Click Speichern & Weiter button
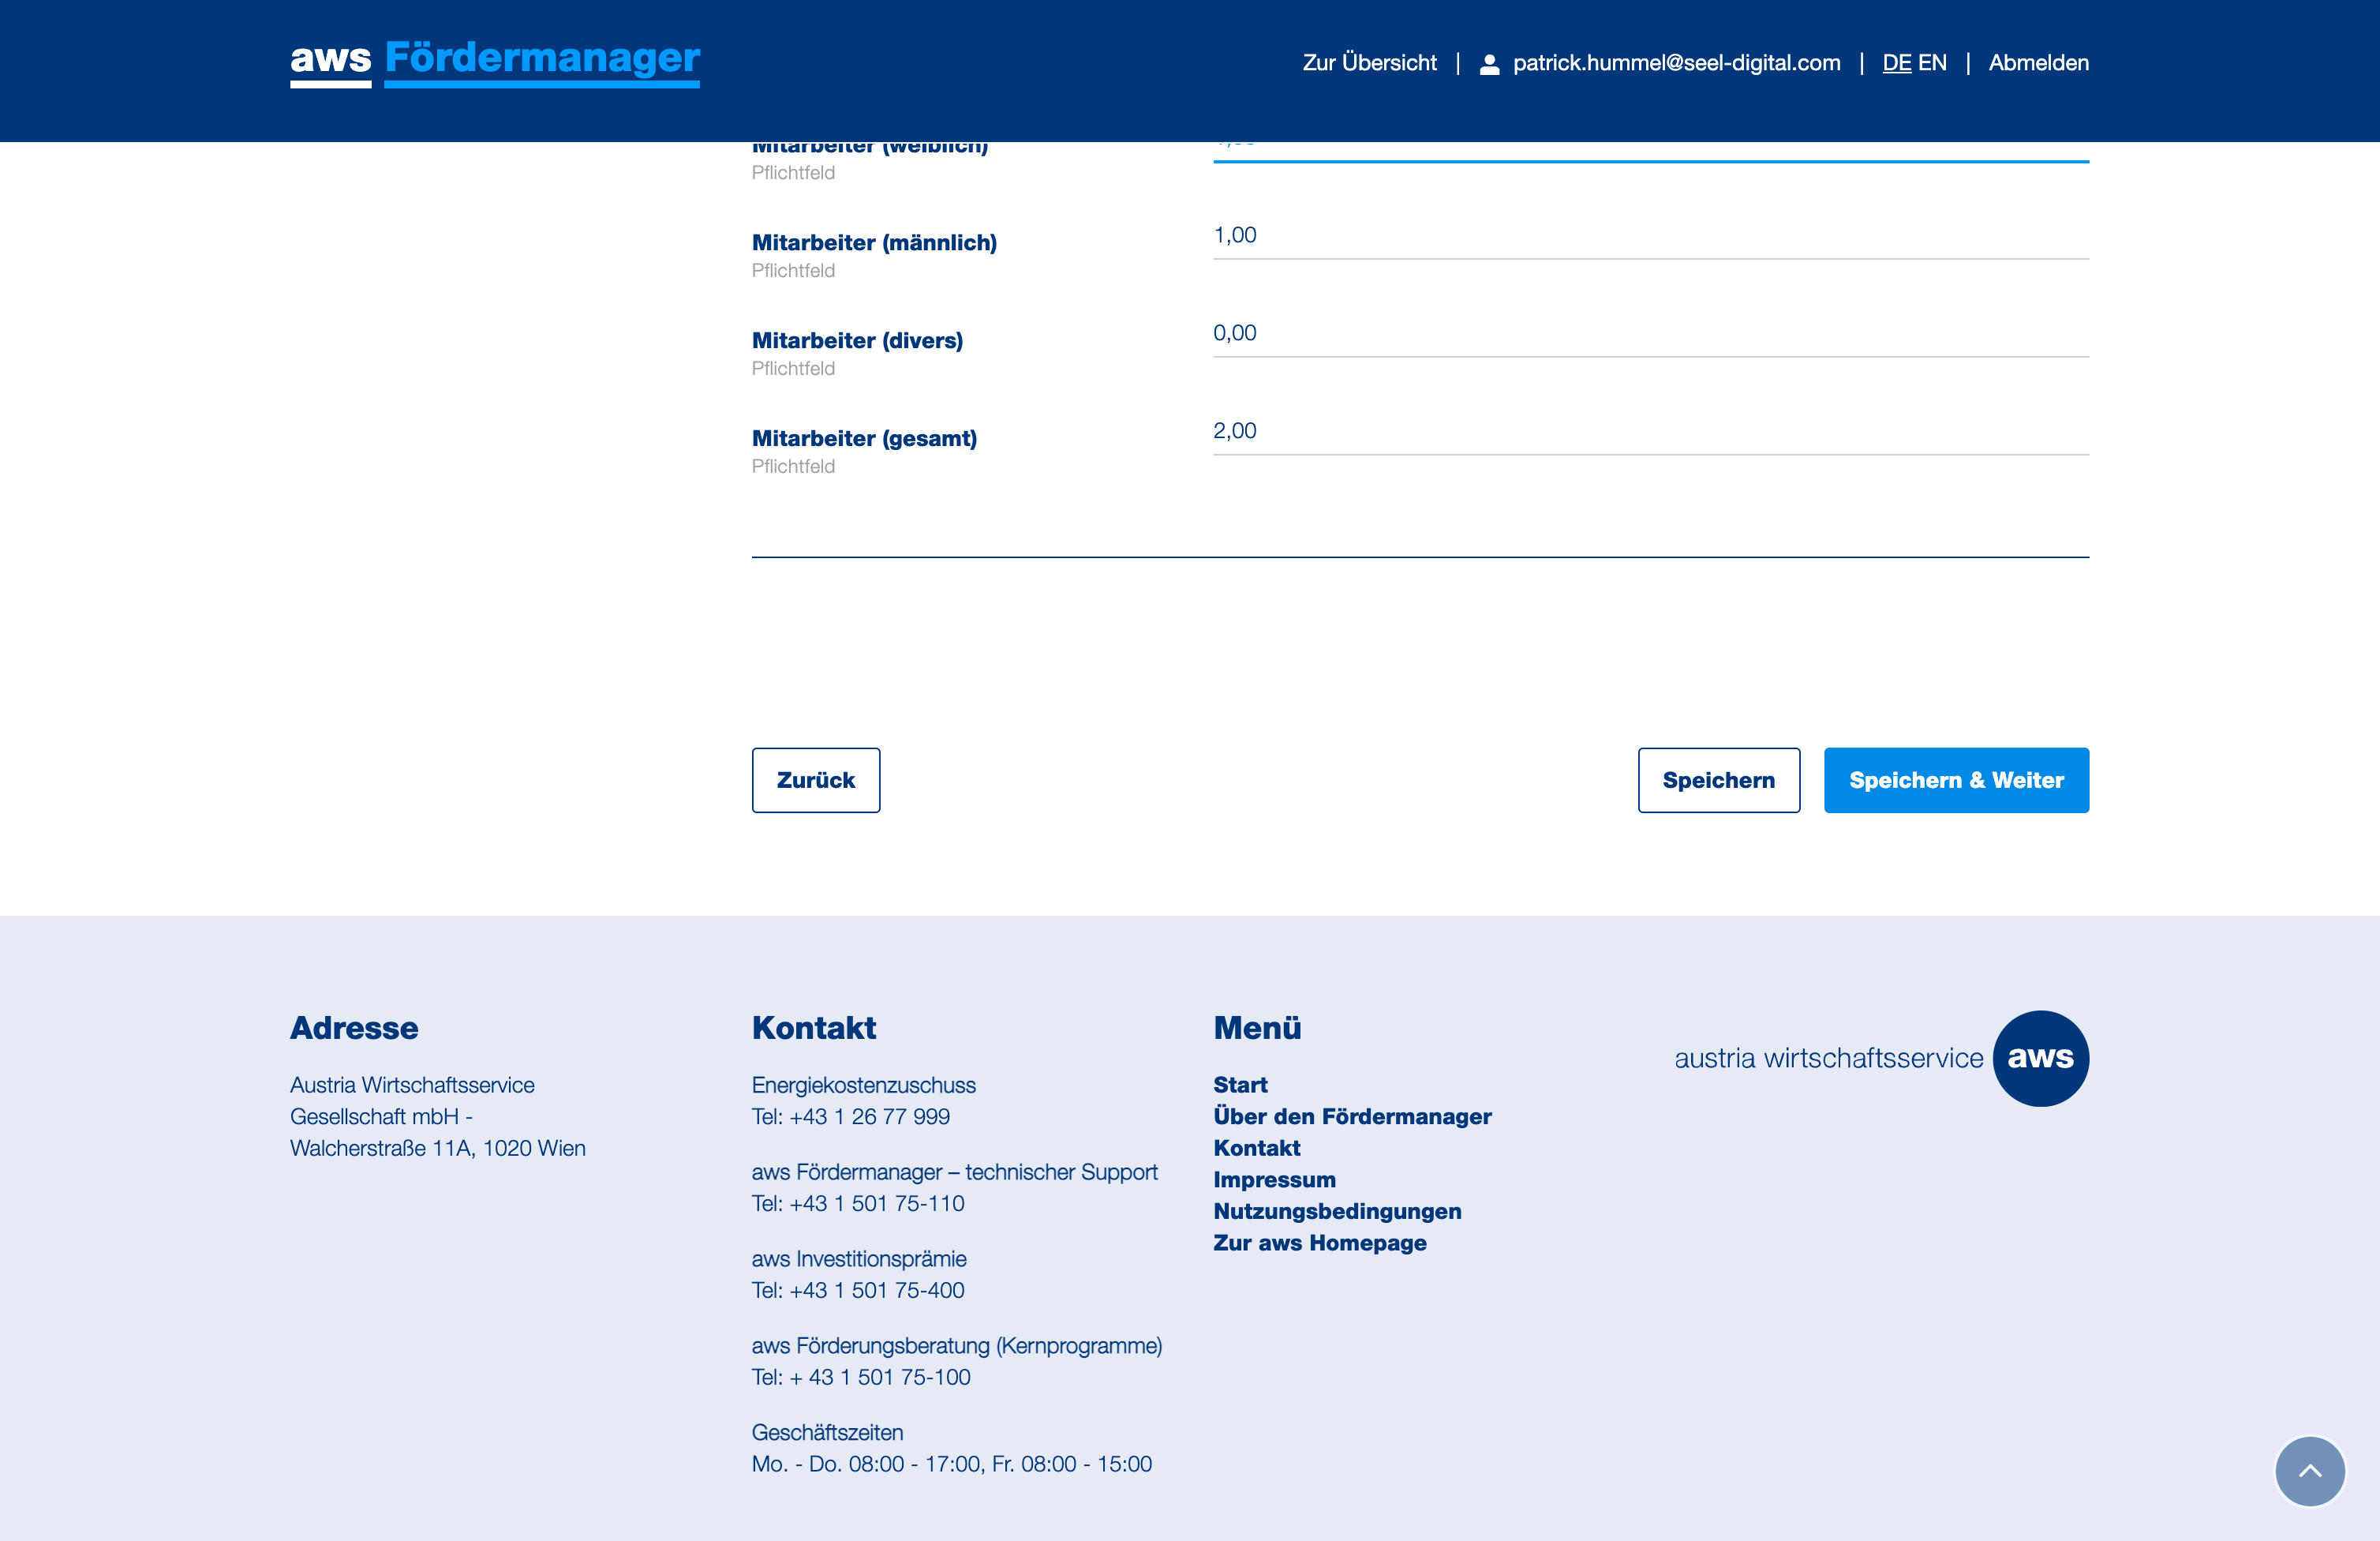The width and height of the screenshot is (2380, 1541). (1956, 781)
